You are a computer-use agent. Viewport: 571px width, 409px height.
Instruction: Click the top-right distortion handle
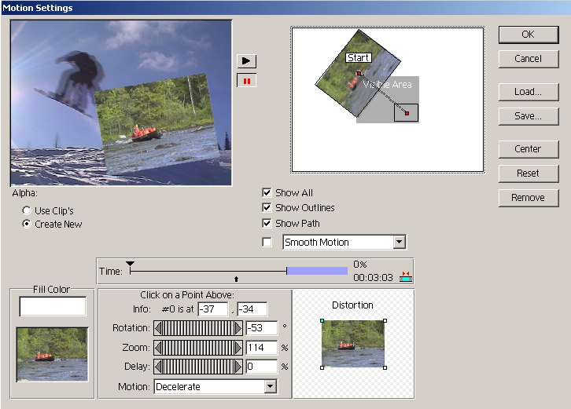[x=385, y=320]
